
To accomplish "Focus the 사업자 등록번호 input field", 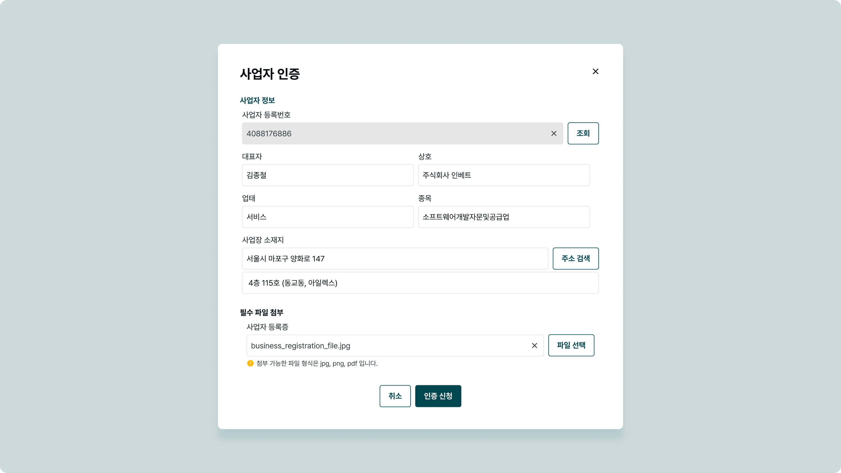I will coord(392,133).
